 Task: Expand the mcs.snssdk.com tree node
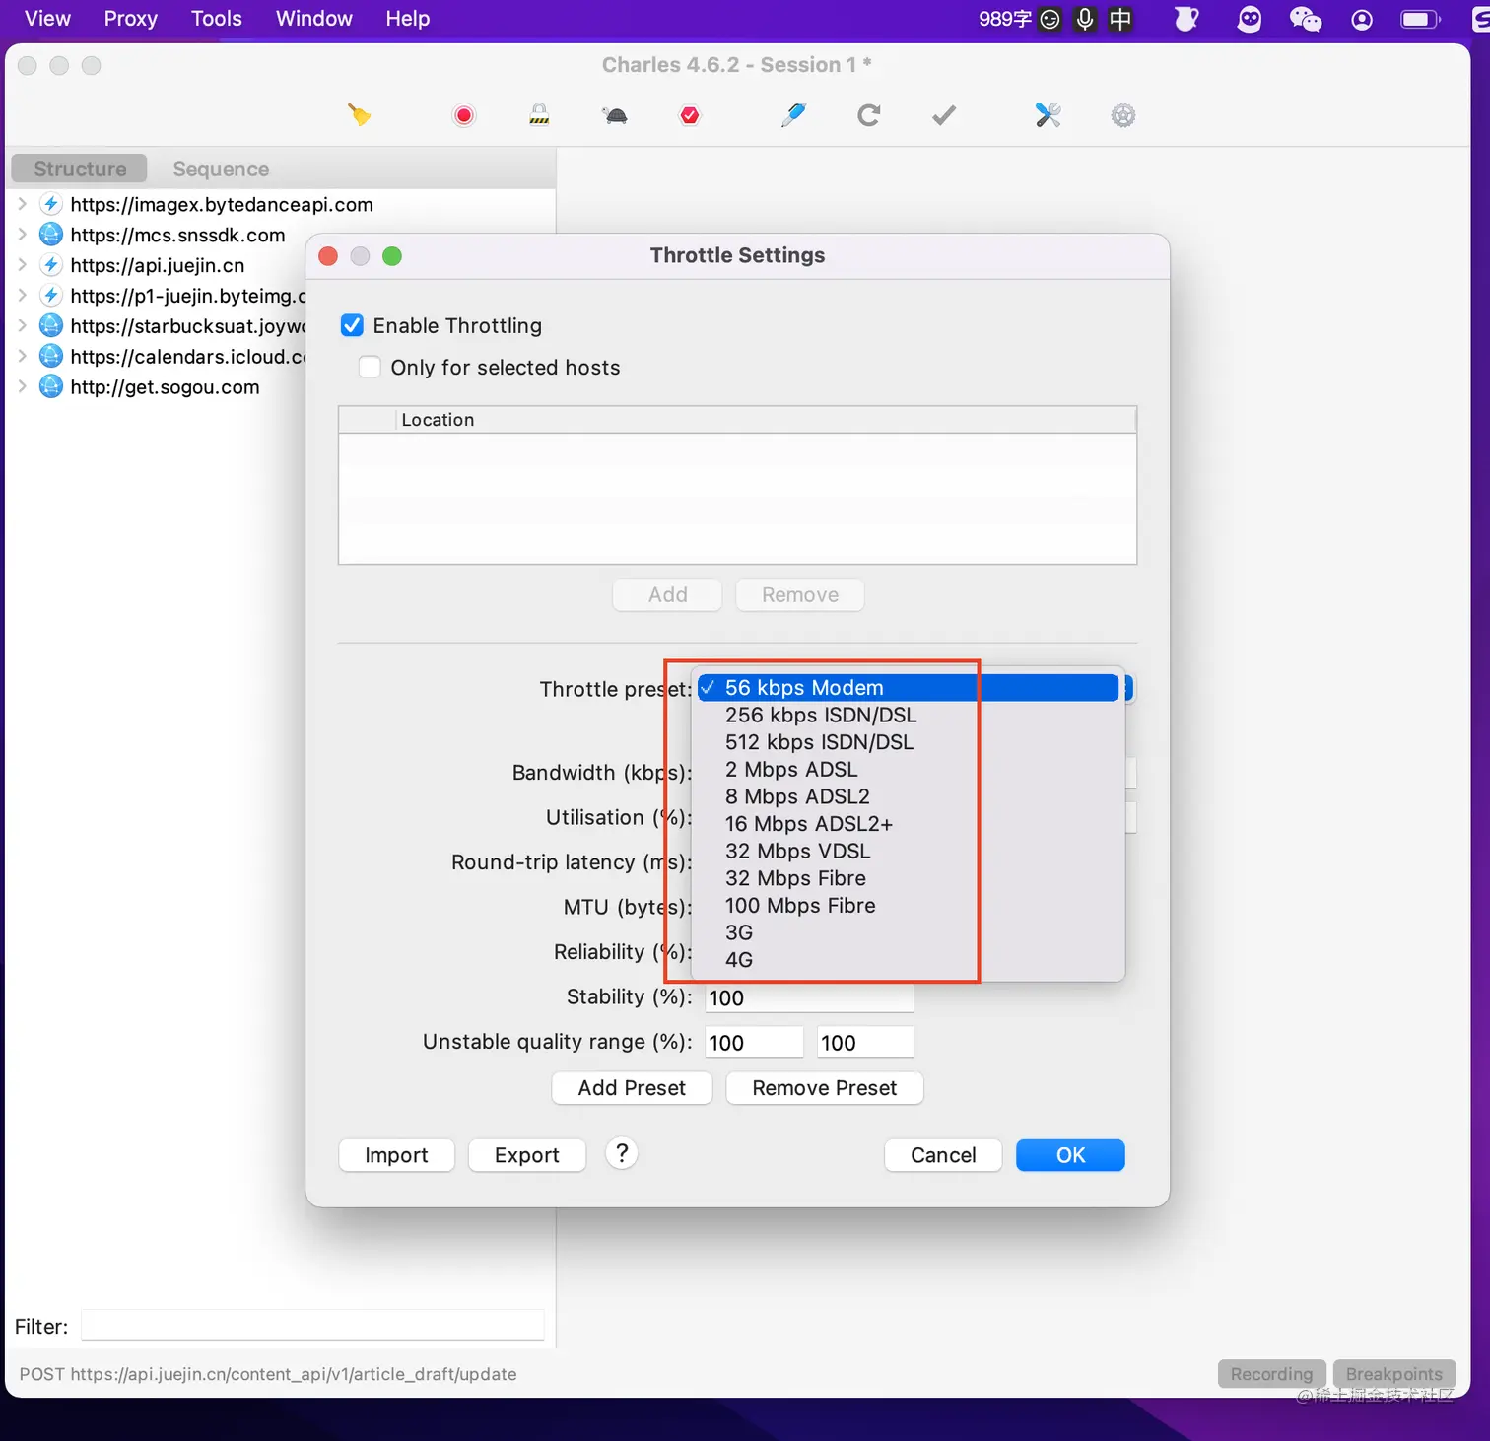(22, 235)
